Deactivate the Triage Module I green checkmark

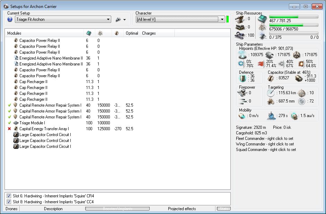tap(9, 123)
